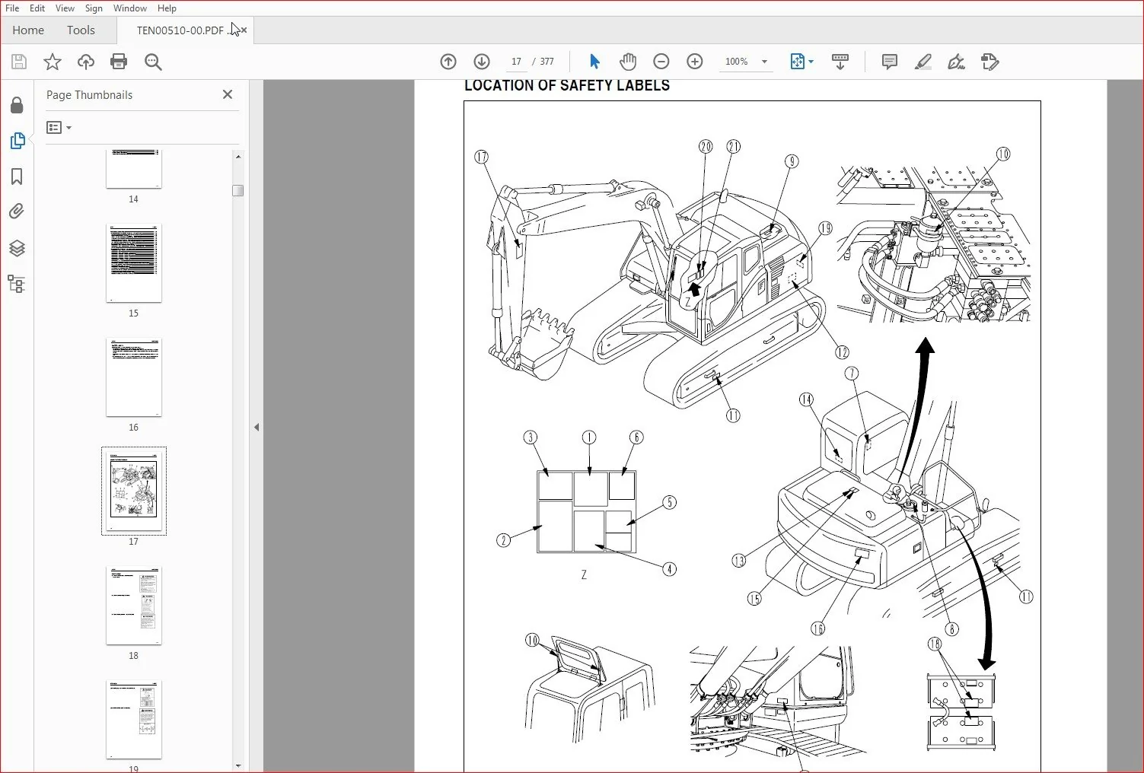Open the zoom level dropdown
The image size is (1144, 773).
tap(764, 62)
